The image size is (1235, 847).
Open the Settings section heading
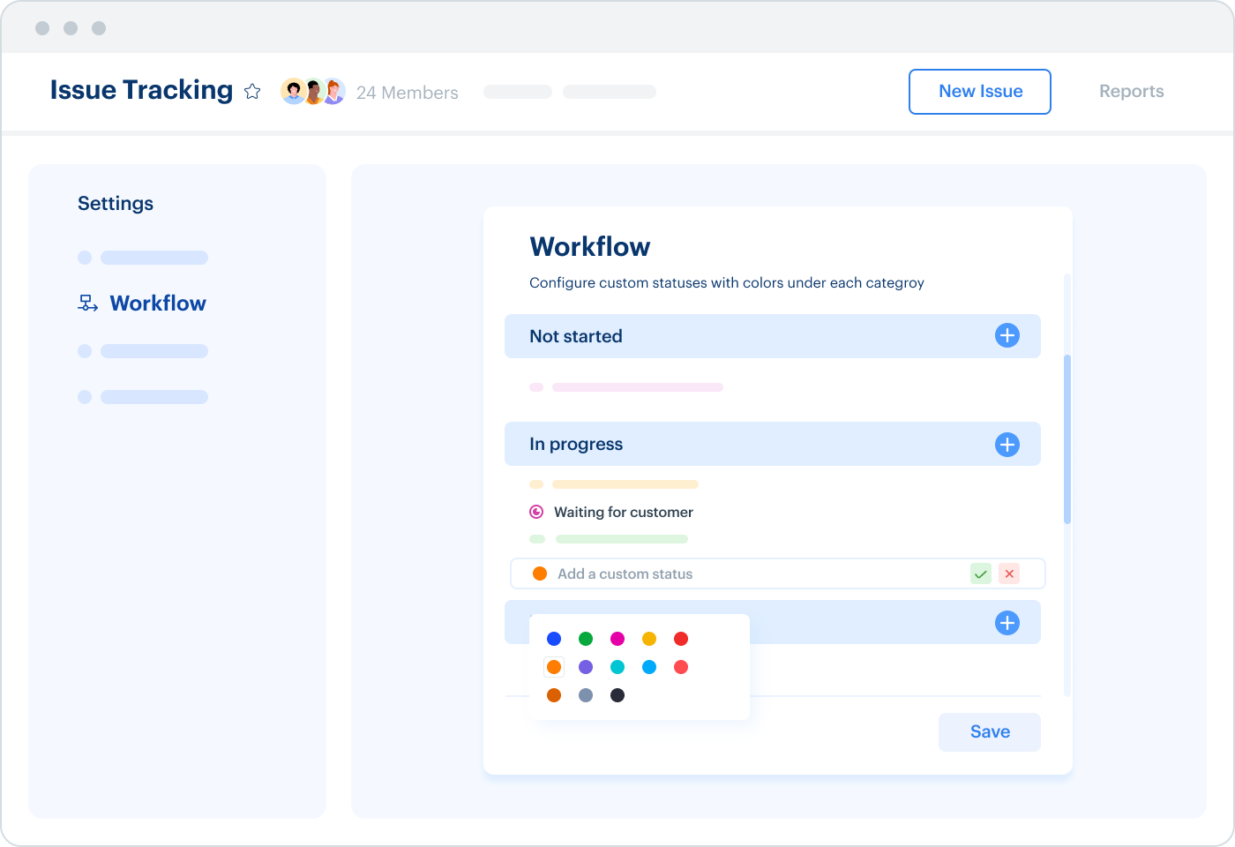point(116,203)
